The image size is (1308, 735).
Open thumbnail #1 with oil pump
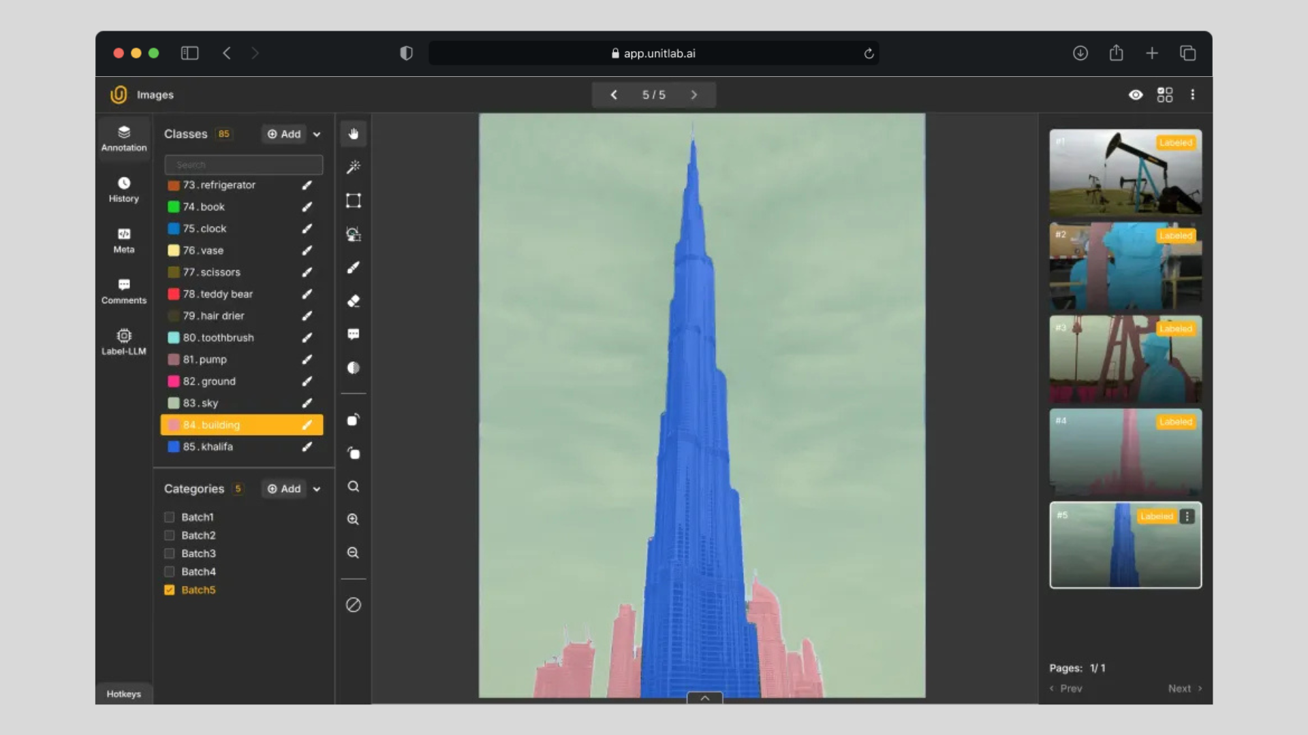coord(1125,173)
